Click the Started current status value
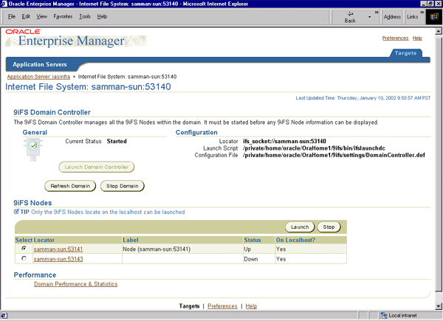443x321 pixels. (x=117, y=141)
